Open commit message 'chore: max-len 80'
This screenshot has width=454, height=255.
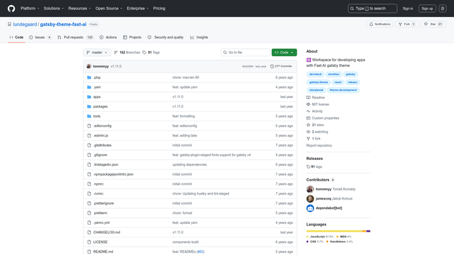pyautogui.click(x=186, y=78)
